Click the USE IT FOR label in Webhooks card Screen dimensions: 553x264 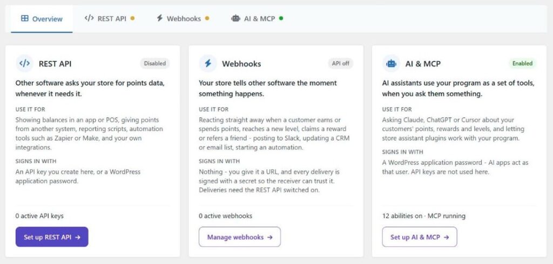214,109
